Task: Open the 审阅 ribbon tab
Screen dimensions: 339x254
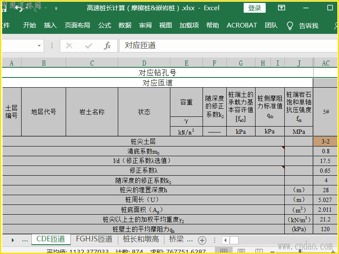Action: [145, 25]
